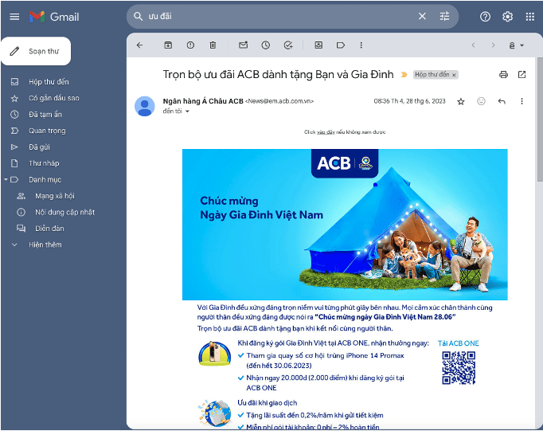The width and height of the screenshot is (543, 431).
Task: Click the Tải ACB ONE link
Action: pyautogui.click(x=458, y=343)
